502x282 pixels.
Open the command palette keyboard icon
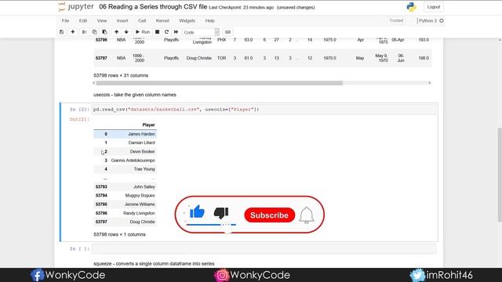pos(227,32)
